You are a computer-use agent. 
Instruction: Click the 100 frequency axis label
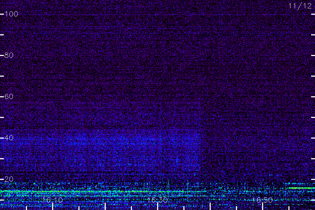12,14
